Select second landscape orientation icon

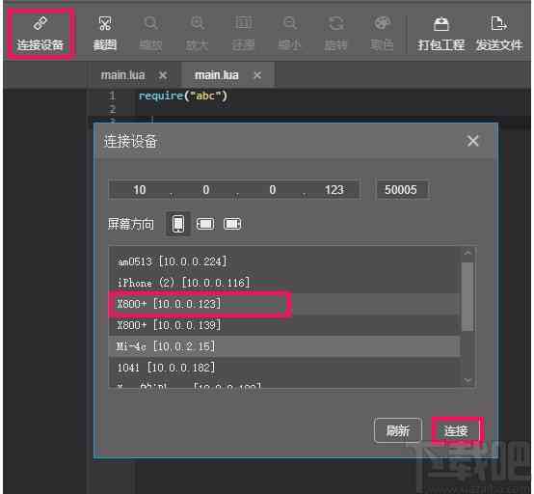[232, 224]
